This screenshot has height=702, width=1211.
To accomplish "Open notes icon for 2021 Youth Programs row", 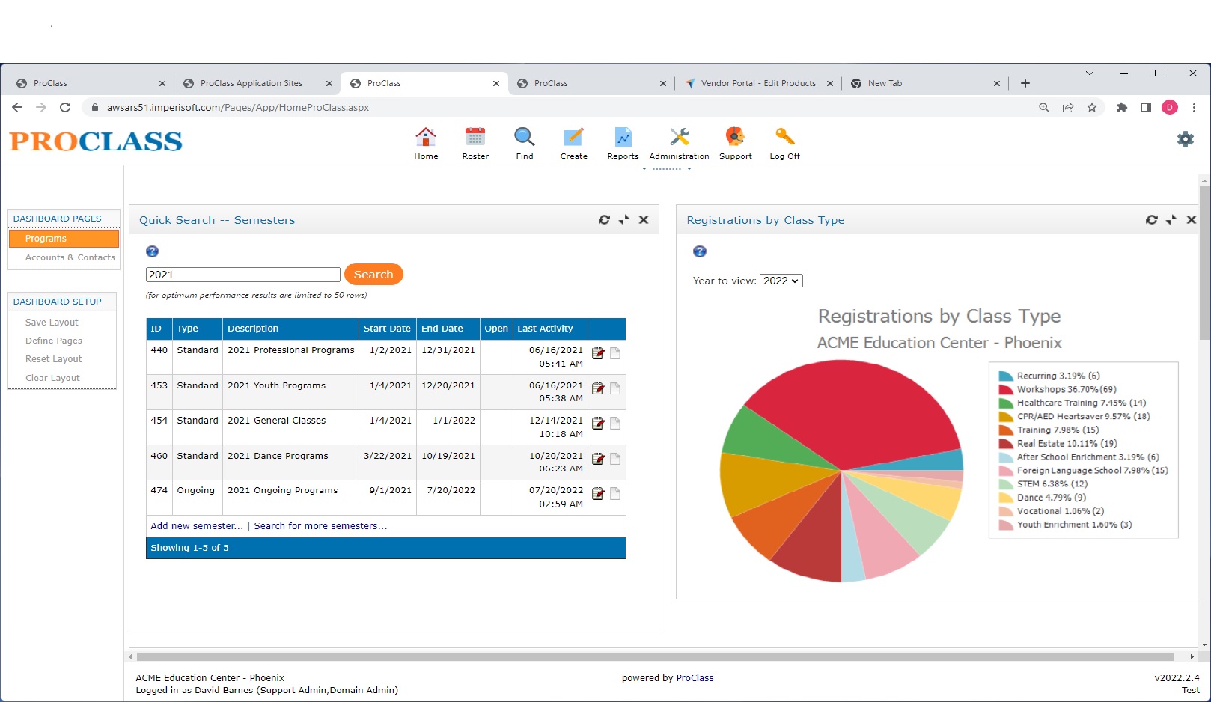I will pos(615,388).
